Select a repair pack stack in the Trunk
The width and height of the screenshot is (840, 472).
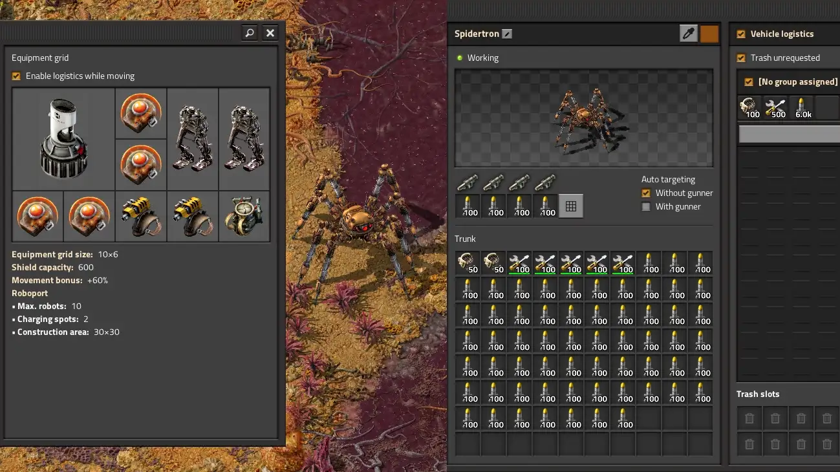point(519,263)
